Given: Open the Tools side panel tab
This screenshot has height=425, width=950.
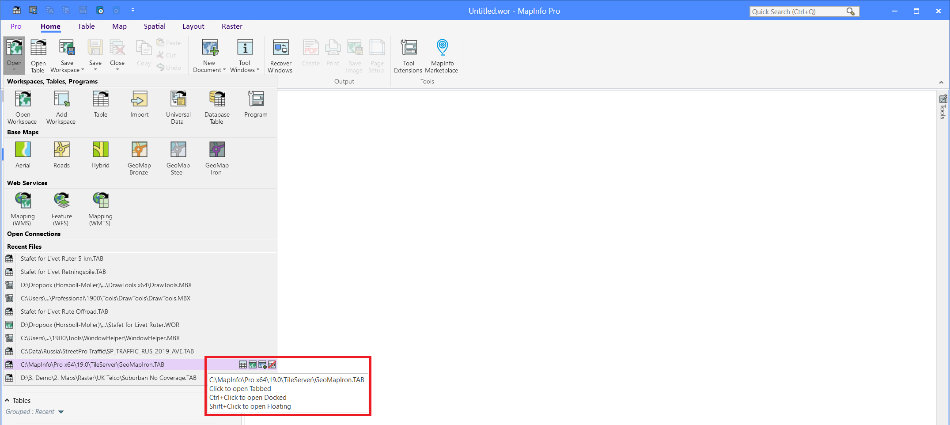Looking at the screenshot, I should click(x=943, y=106).
